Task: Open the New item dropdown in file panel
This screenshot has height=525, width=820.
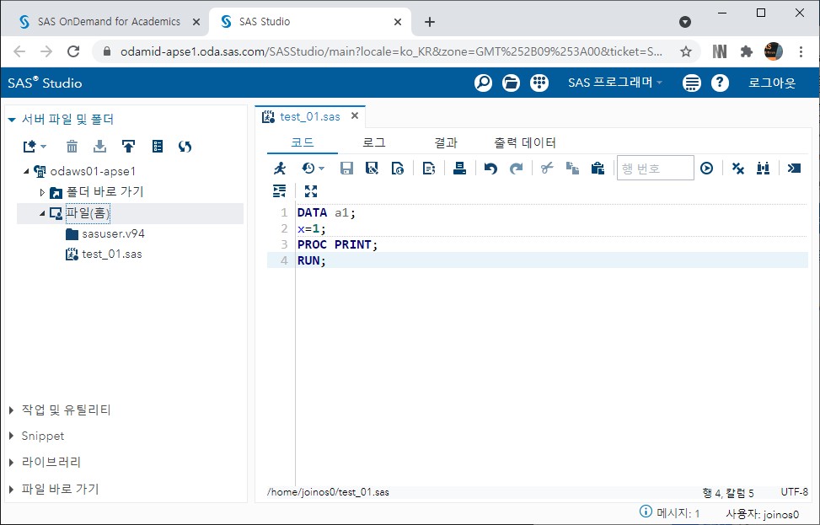Action: click(35, 147)
